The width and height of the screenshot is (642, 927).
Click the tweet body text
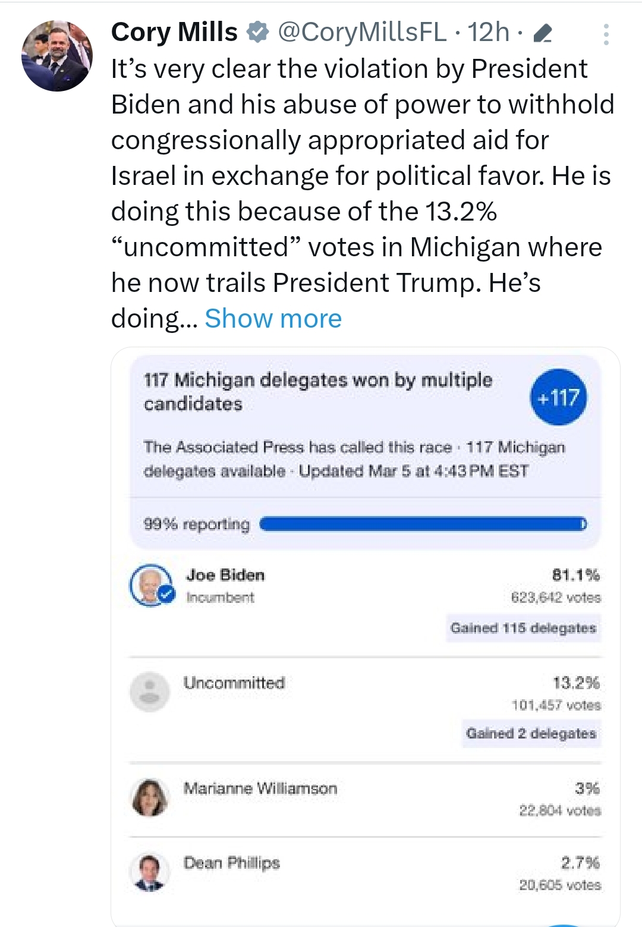coord(357,175)
